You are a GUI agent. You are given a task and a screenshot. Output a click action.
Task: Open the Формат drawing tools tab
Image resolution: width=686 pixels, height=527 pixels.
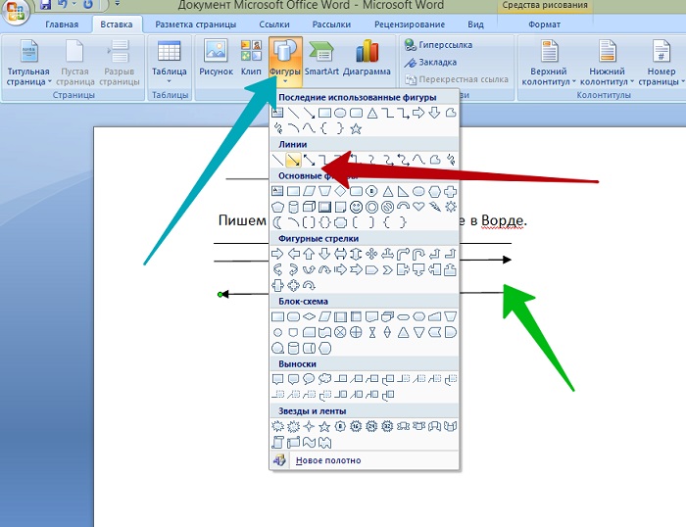click(544, 24)
